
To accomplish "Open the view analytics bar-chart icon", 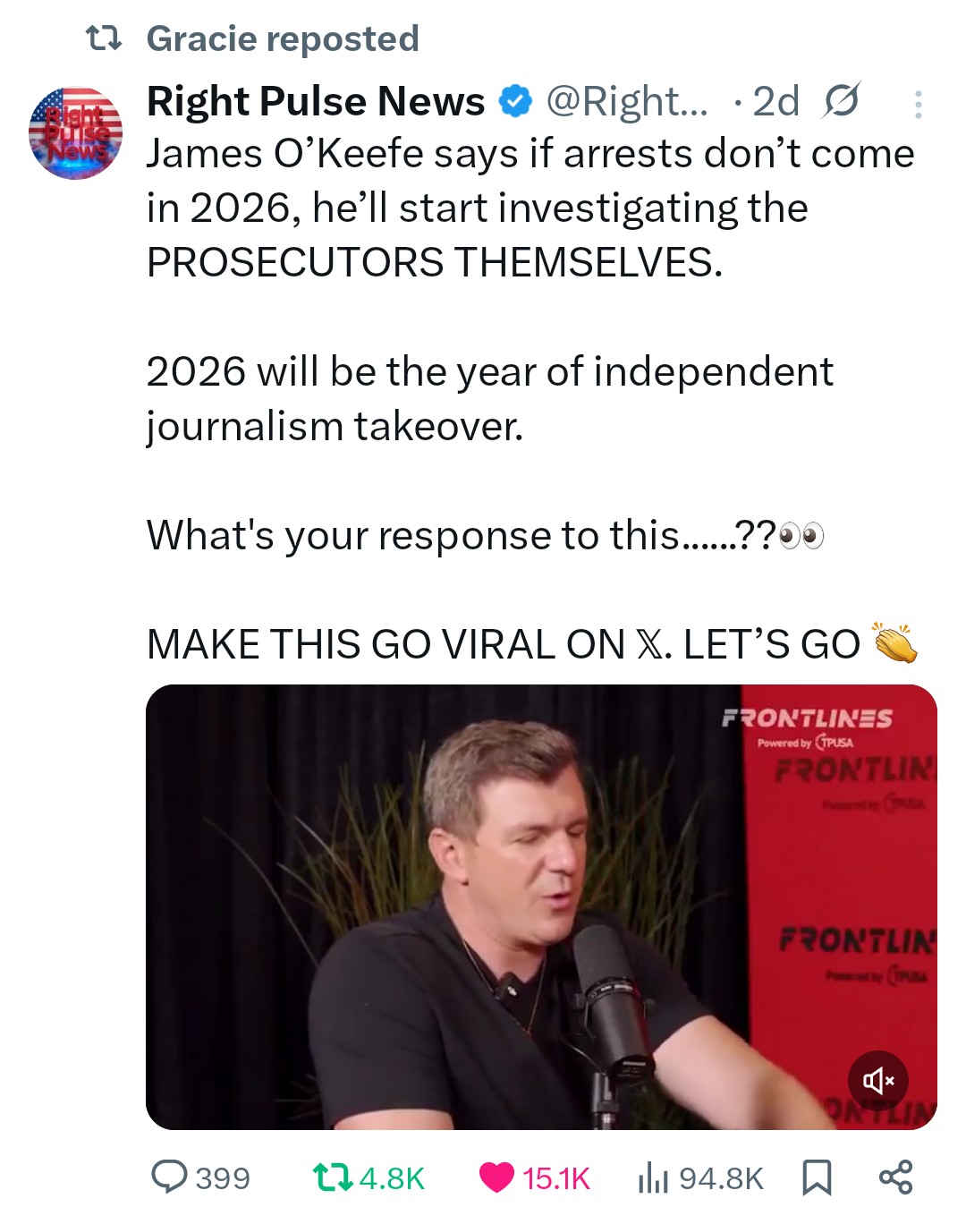I will pyautogui.click(x=653, y=1177).
